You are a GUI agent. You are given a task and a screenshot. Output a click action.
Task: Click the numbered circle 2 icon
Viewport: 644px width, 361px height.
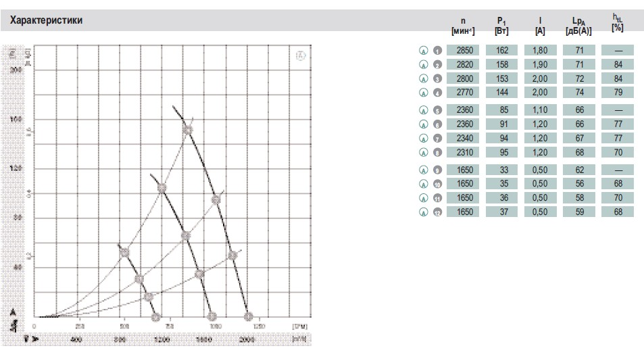pyautogui.click(x=437, y=64)
